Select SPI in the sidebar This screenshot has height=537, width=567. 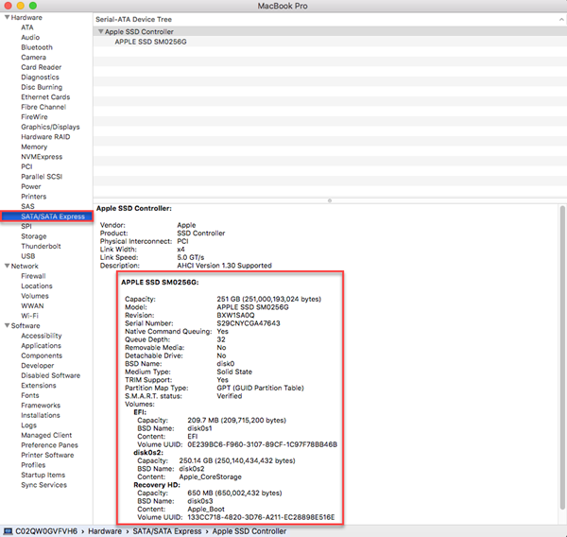click(x=26, y=226)
